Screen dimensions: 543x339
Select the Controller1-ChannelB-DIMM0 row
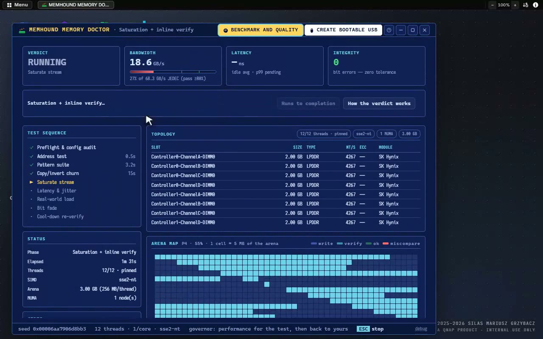286,204
